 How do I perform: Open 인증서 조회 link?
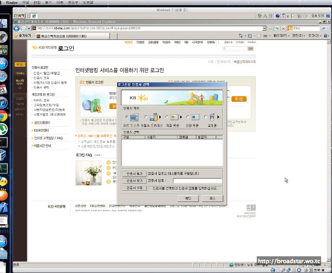[x=41, y=78]
